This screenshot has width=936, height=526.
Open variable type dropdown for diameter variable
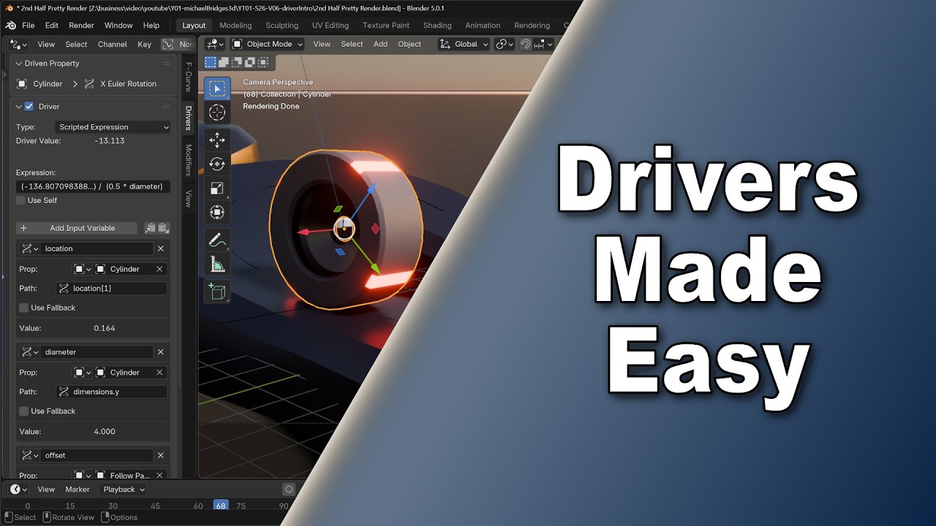pos(29,352)
